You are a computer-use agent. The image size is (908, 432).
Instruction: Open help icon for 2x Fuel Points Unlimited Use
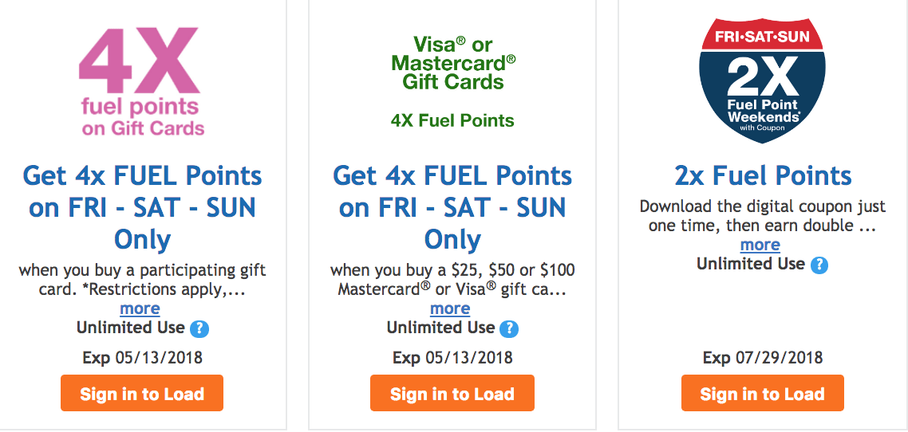coord(819,265)
